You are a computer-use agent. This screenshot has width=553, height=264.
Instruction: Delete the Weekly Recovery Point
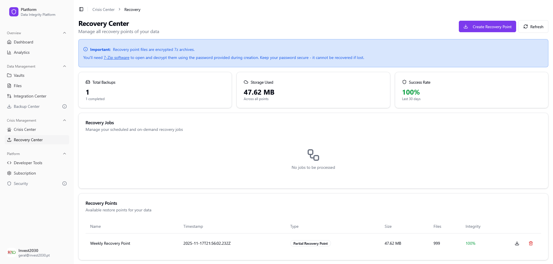pyautogui.click(x=531, y=243)
